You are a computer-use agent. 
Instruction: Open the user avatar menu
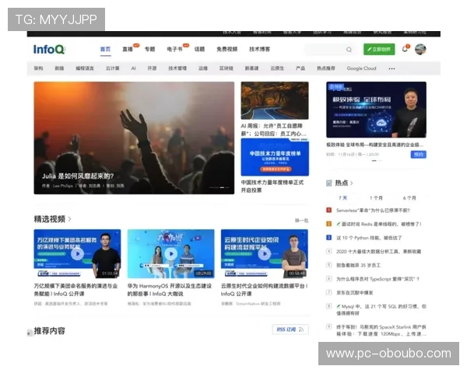(x=420, y=50)
